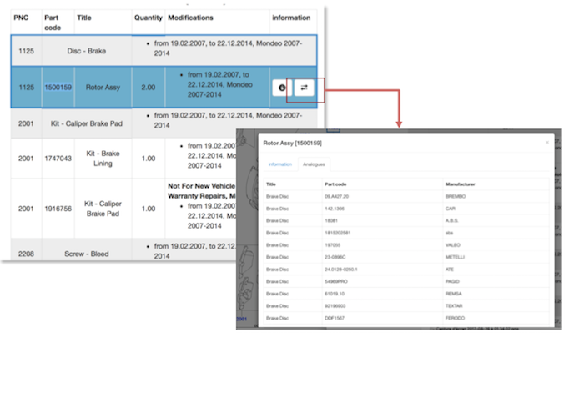Click the ATE 24.0128-0250.1 row
584x403 pixels.
click(x=406, y=270)
